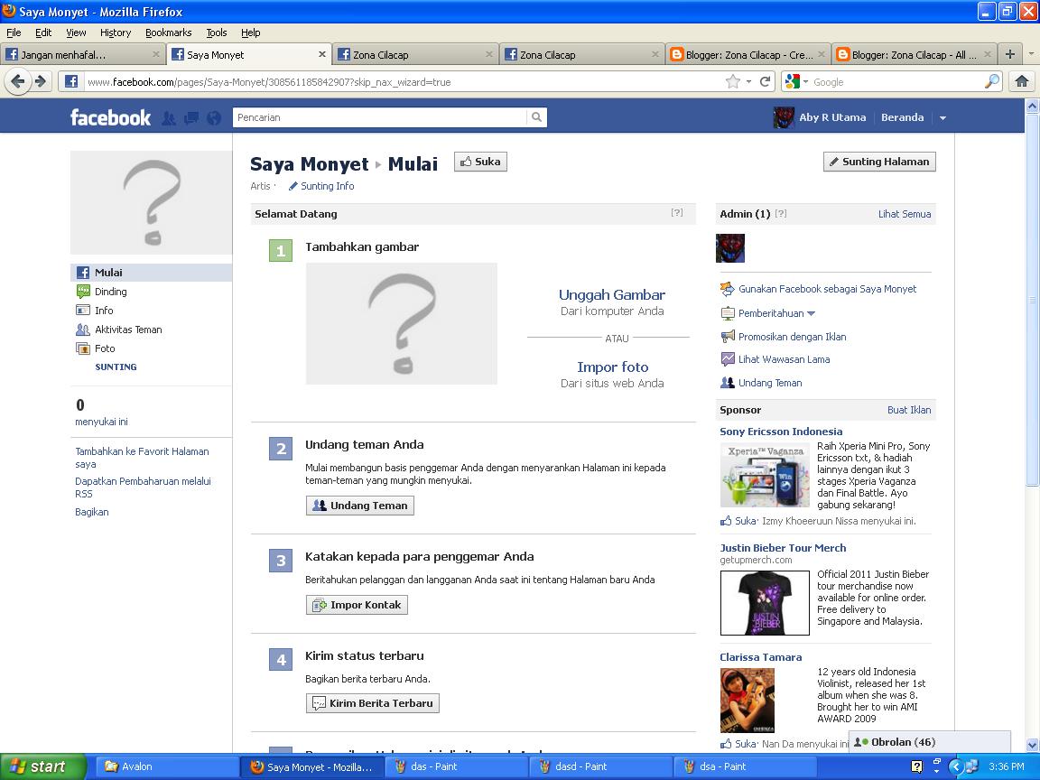Click the page scrollbar down arrow
Screen dimensions: 1040x780
(x=1032, y=746)
